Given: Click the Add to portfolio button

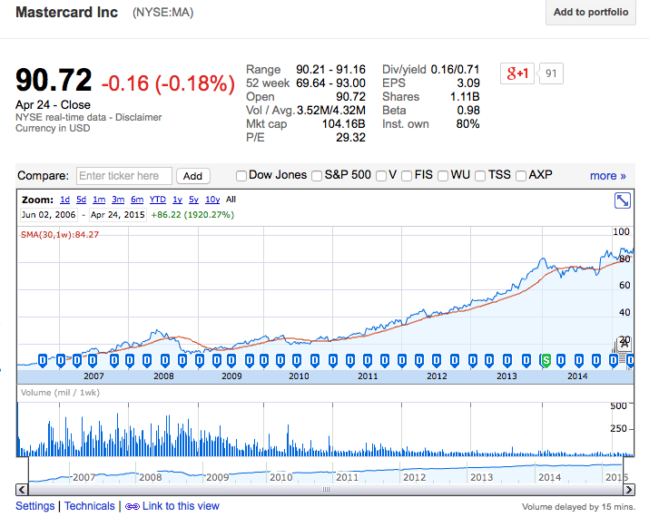Looking at the screenshot, I should coord(591,13).
